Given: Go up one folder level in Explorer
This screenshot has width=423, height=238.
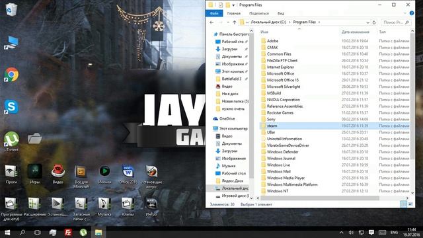Looking at the screenshot, I should coord(234,22).
